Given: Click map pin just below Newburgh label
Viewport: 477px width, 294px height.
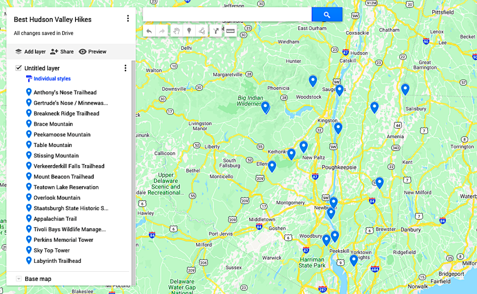Looking at the screenshot, I should tap(331, 213).
